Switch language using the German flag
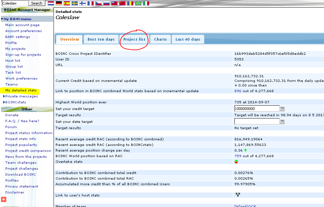Image resolution: width=324 pixels, height=207 pixels. tap(59, 3)
